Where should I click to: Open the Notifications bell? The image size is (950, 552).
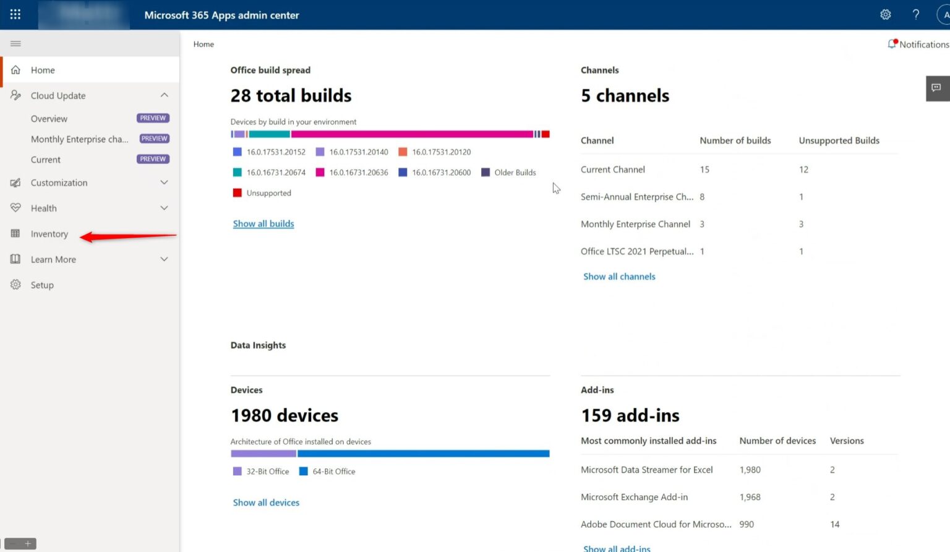pos(892,44)
